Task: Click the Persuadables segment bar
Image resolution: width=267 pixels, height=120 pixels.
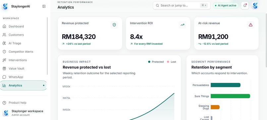Action: pyautogui.click(x=226, y=85)
